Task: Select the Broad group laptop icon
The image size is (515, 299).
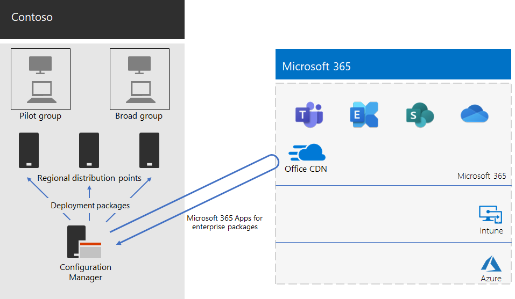Action: (140, 92)
